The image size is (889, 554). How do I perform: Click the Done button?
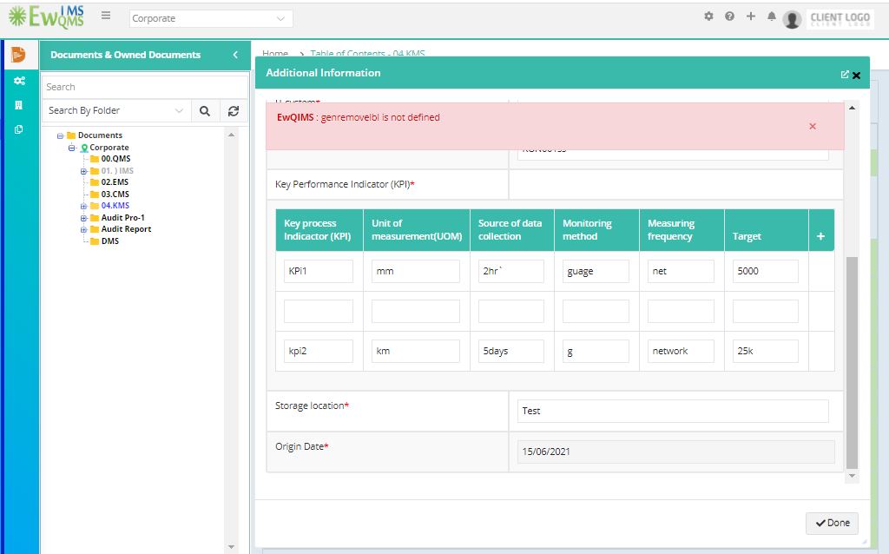(x=832, y=524)
